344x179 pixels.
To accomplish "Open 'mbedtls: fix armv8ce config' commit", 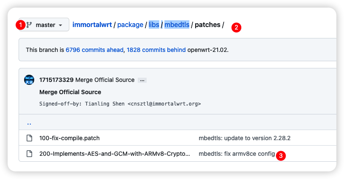I will pos(237,154).
